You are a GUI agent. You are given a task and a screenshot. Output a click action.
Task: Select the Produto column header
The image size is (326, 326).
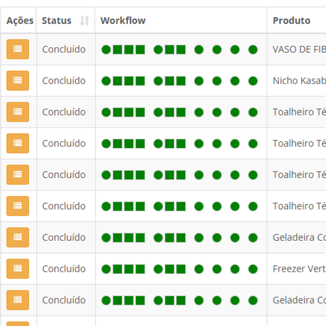pos(291,21)
